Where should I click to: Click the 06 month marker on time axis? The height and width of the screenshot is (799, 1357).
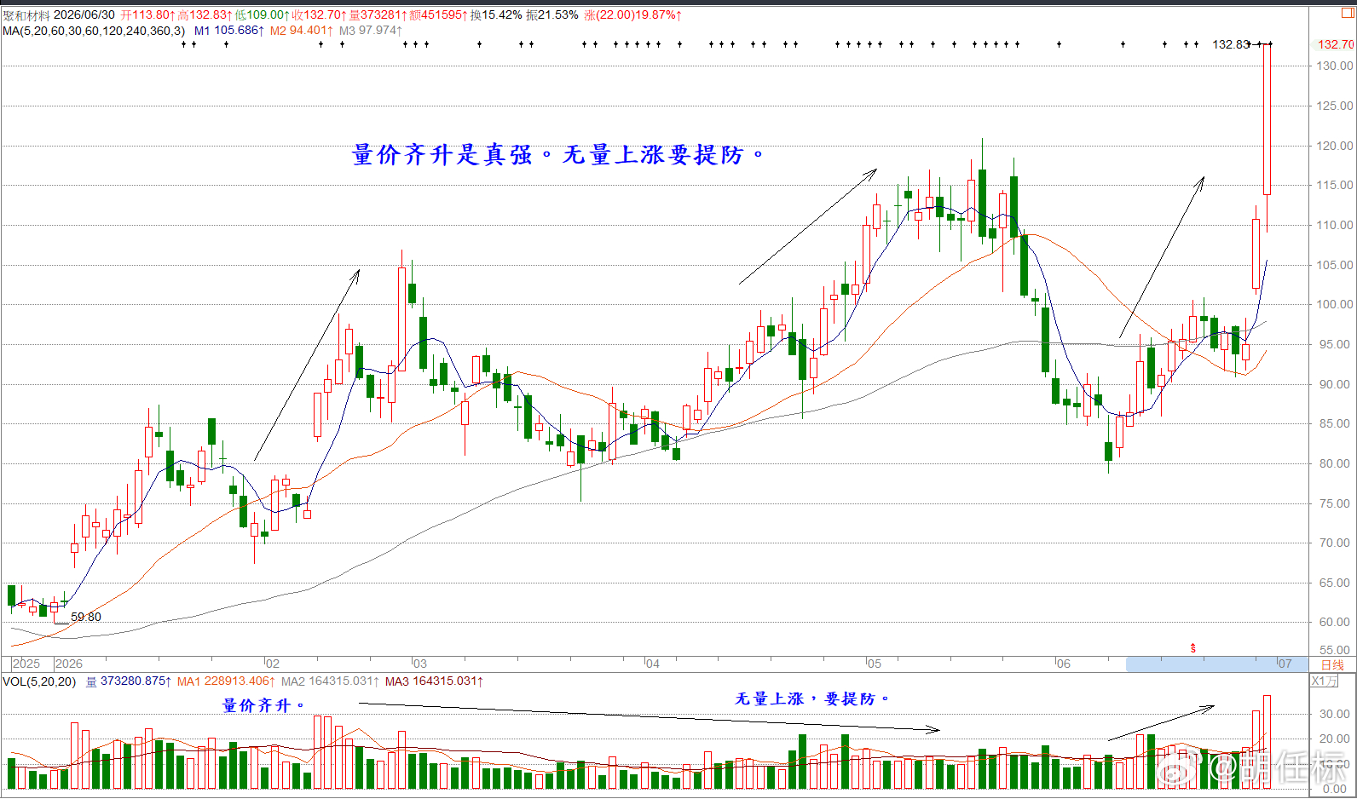pyautogui.click(x=1064, y=664)
